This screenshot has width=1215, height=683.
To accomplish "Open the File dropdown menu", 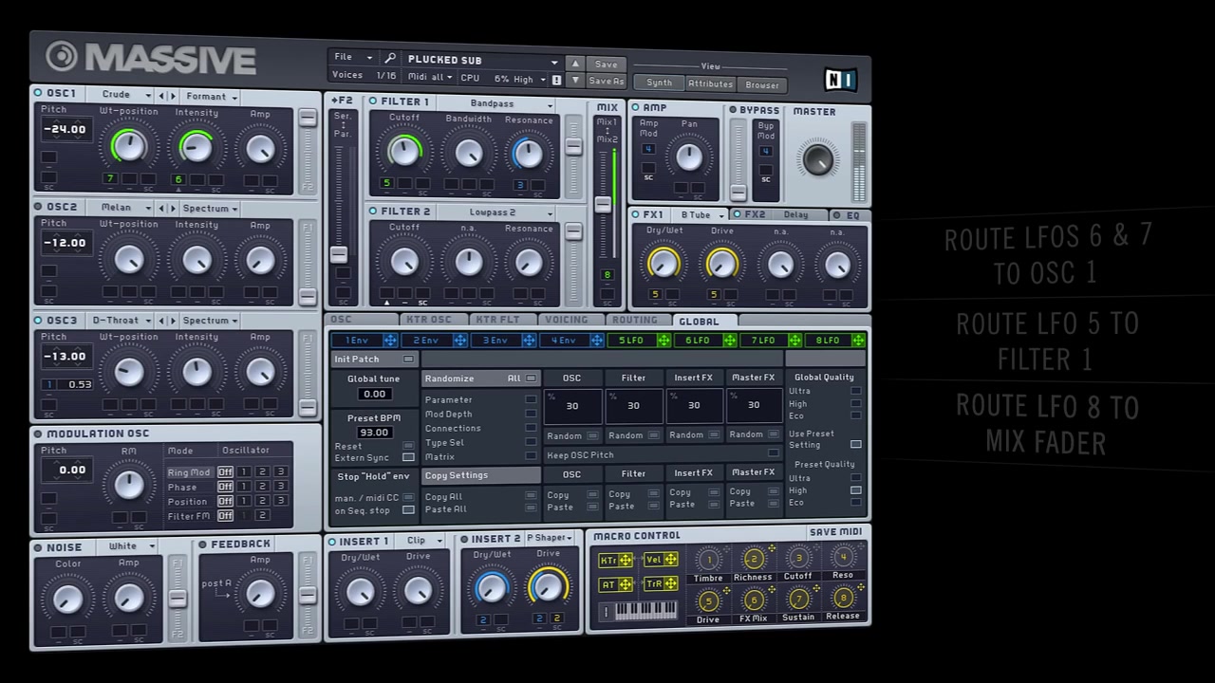I will coord(353,58).
